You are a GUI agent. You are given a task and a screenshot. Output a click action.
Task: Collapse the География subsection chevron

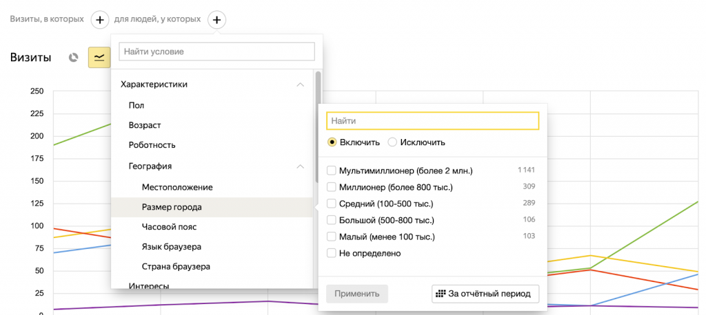[301, 166]
